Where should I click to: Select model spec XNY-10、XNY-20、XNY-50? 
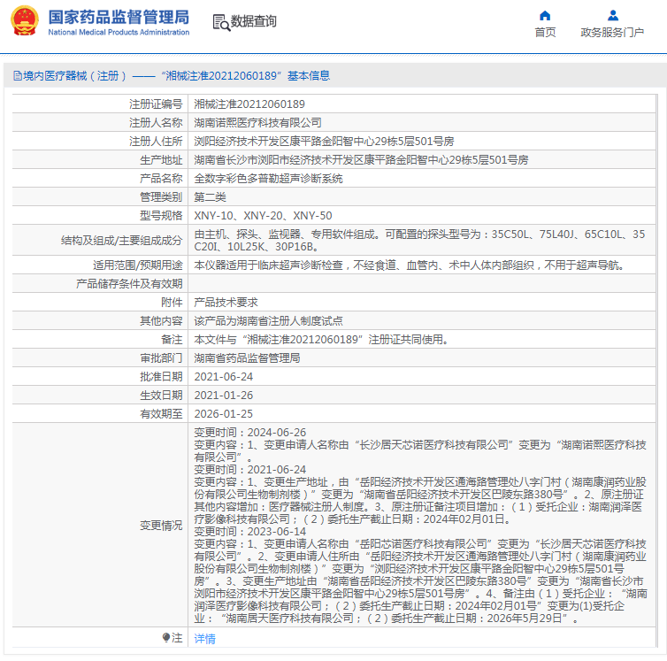(263, 216)
